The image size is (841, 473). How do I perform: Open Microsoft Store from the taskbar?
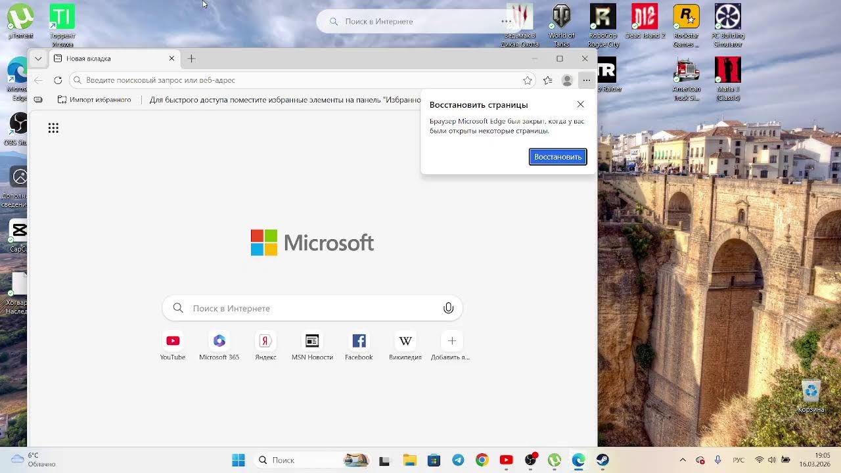[434, 461]
